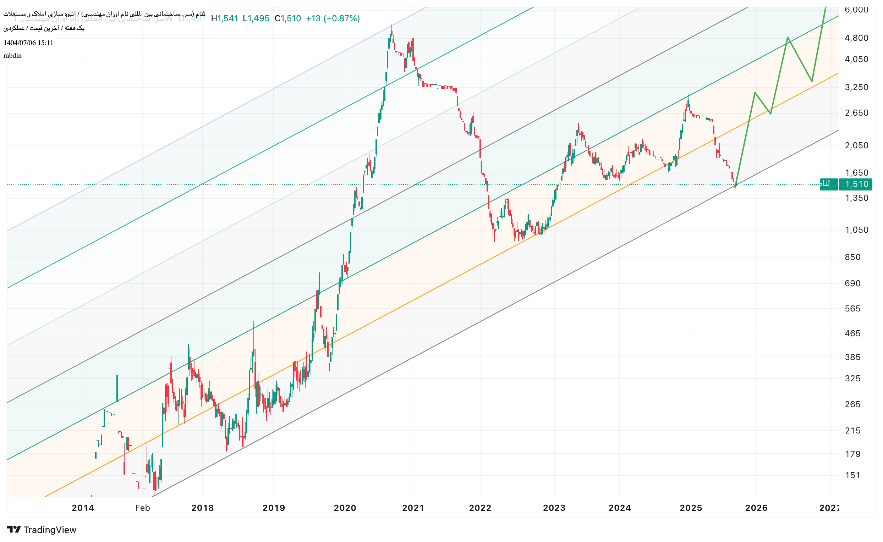This screenshot has width=883, height=542.
Task: Click the green 1,510 current price tag
Action: (856, 184)
